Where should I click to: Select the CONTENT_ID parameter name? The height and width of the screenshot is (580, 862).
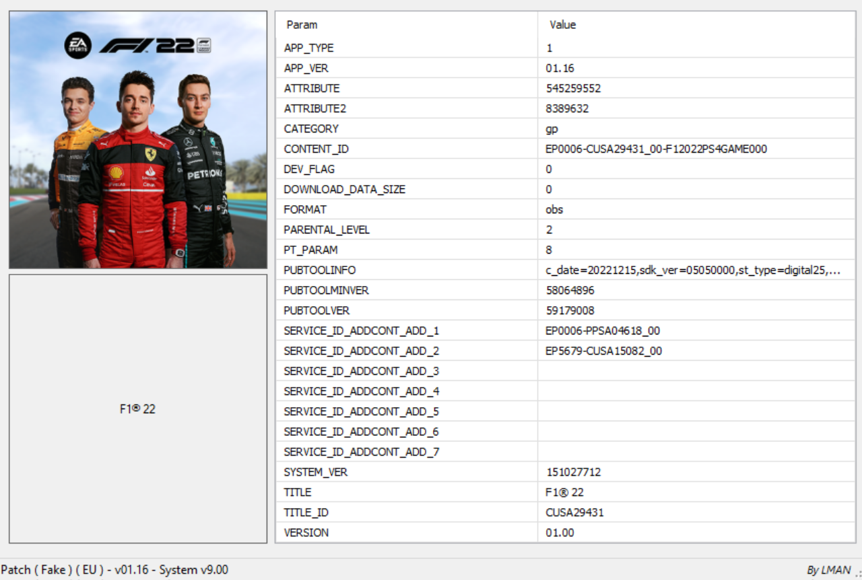(316, 149)
